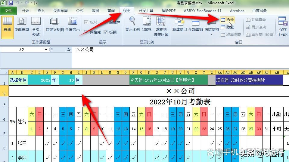Switch to the Data (数据) tab

pos(95,11)
